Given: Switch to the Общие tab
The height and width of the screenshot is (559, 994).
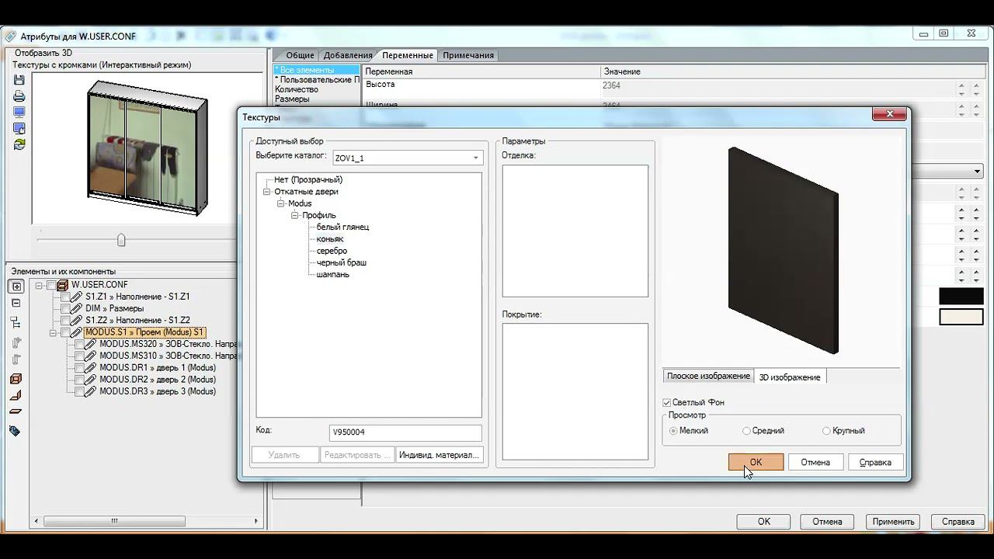Looking at the screenshot, I should point(300,55).
